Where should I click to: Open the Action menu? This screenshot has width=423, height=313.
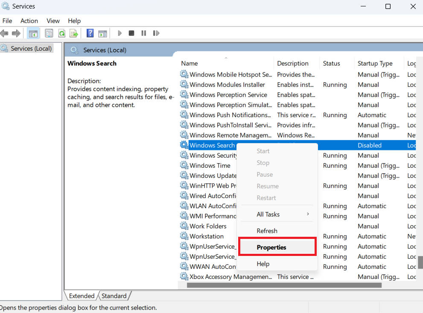pos(29,21)
